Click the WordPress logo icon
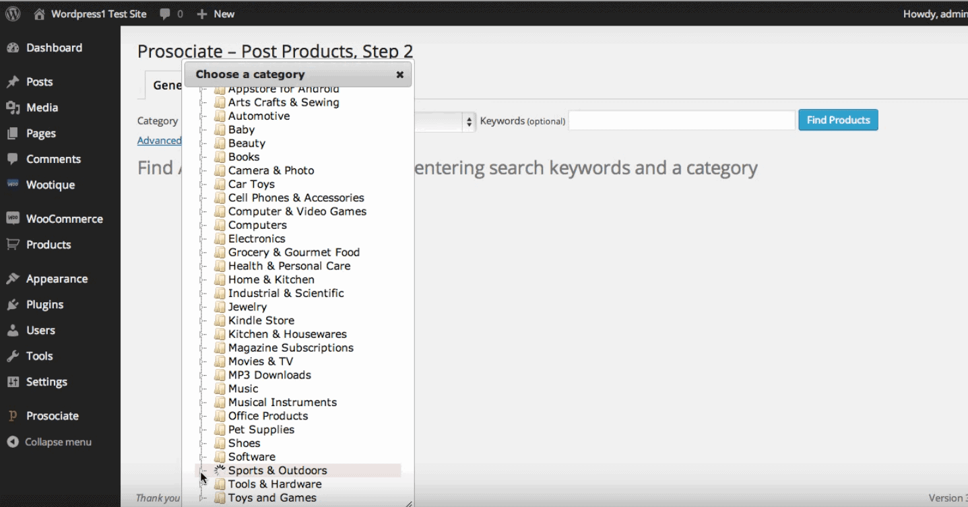The height and width of the screenshot is (507, 968). pos(13,13)
